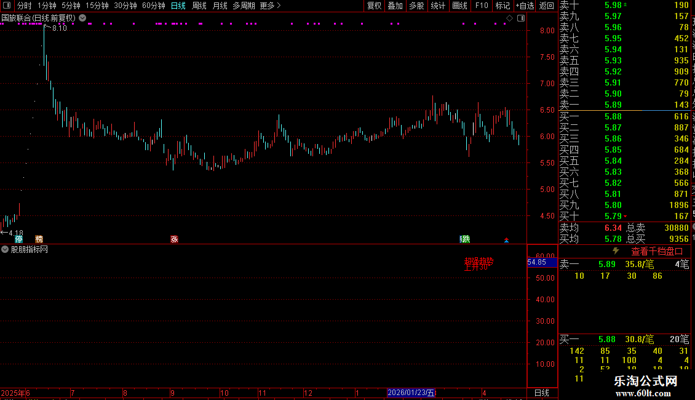Open the F10 company info

(x=482, y=6)
